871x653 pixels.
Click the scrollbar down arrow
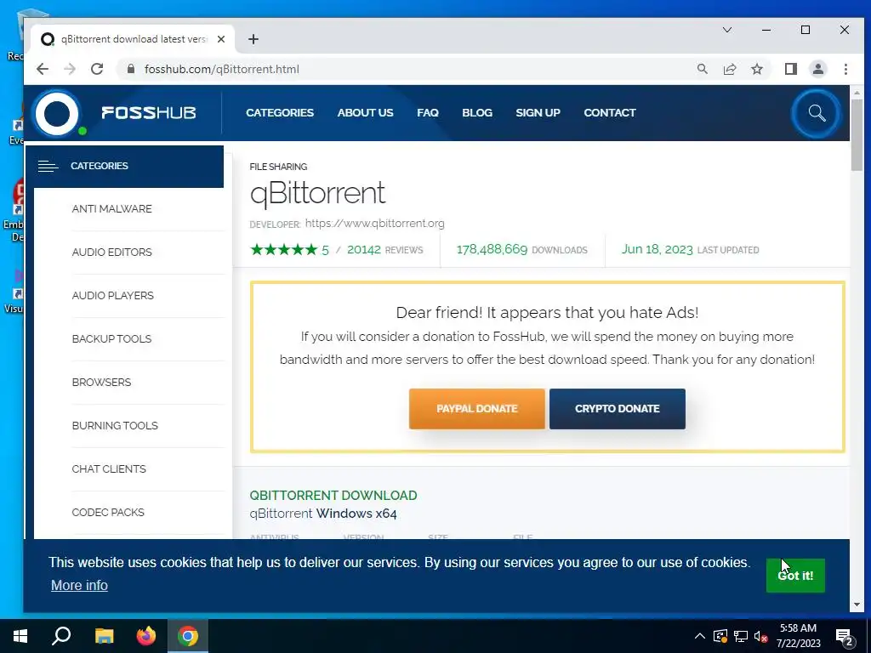point(857,605)
